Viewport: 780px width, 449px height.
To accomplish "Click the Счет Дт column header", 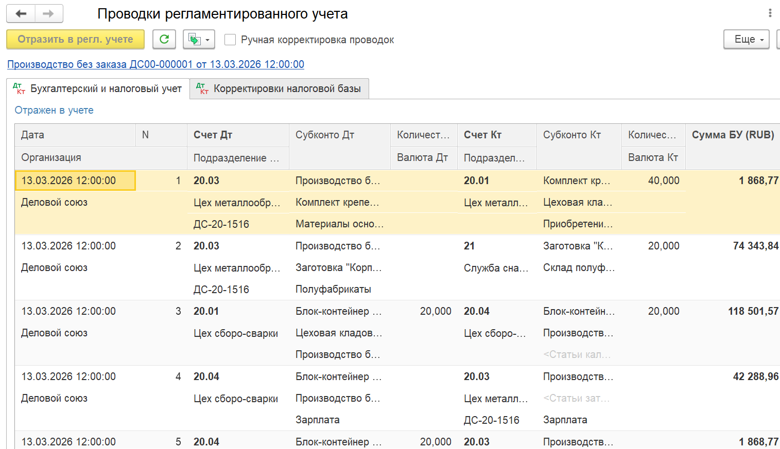I will point(238,135).
